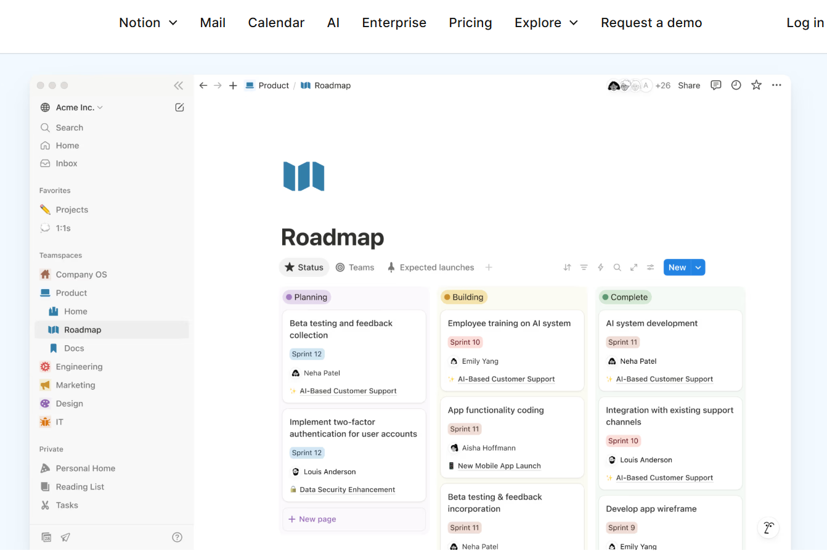Screen dimensions: 827x553
Task: Click the yellow Building status tag
Action: 464,297
